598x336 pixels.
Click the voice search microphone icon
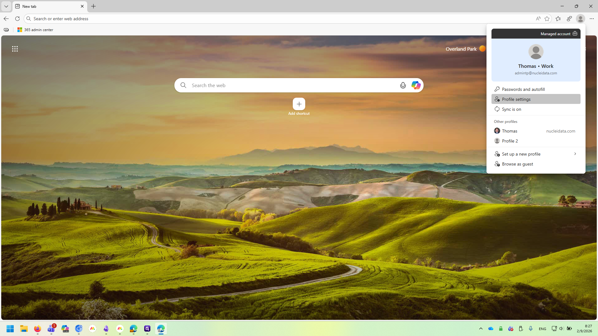[x=403, y=85]
